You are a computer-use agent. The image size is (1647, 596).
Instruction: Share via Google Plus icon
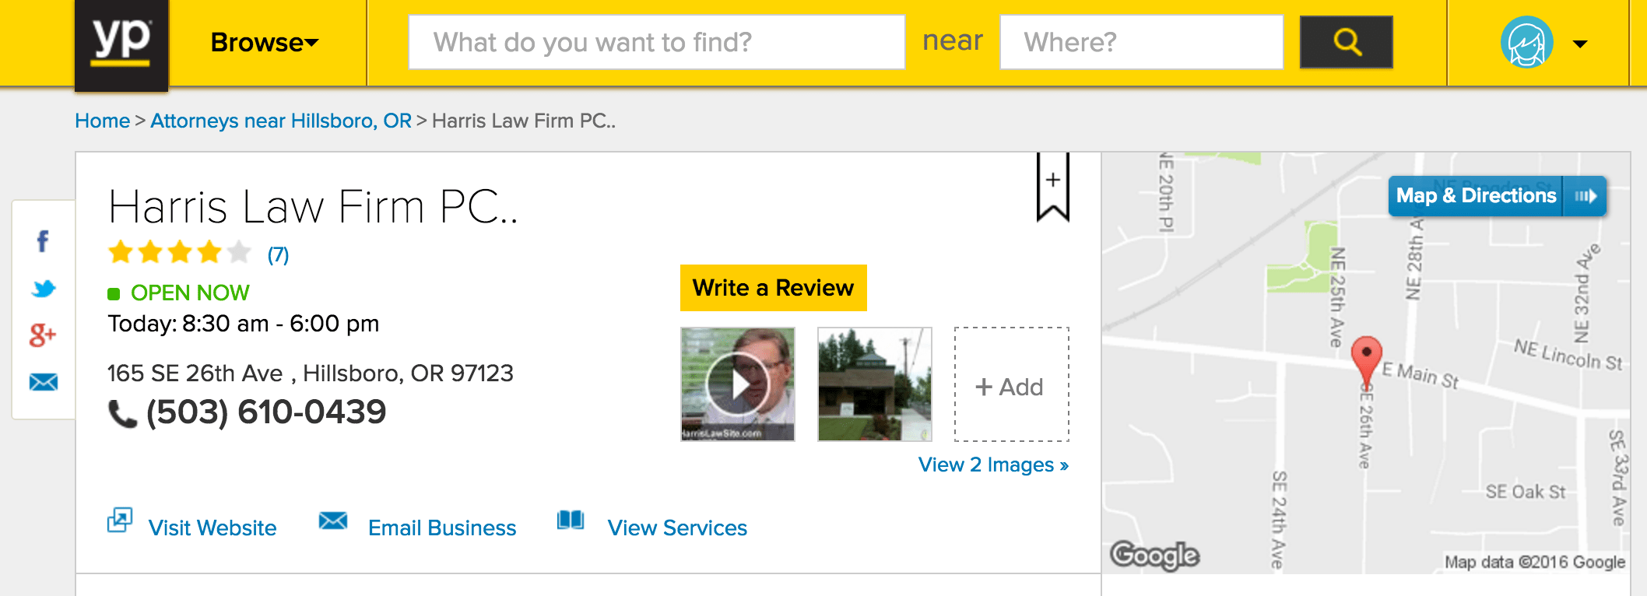coord(43,335)
